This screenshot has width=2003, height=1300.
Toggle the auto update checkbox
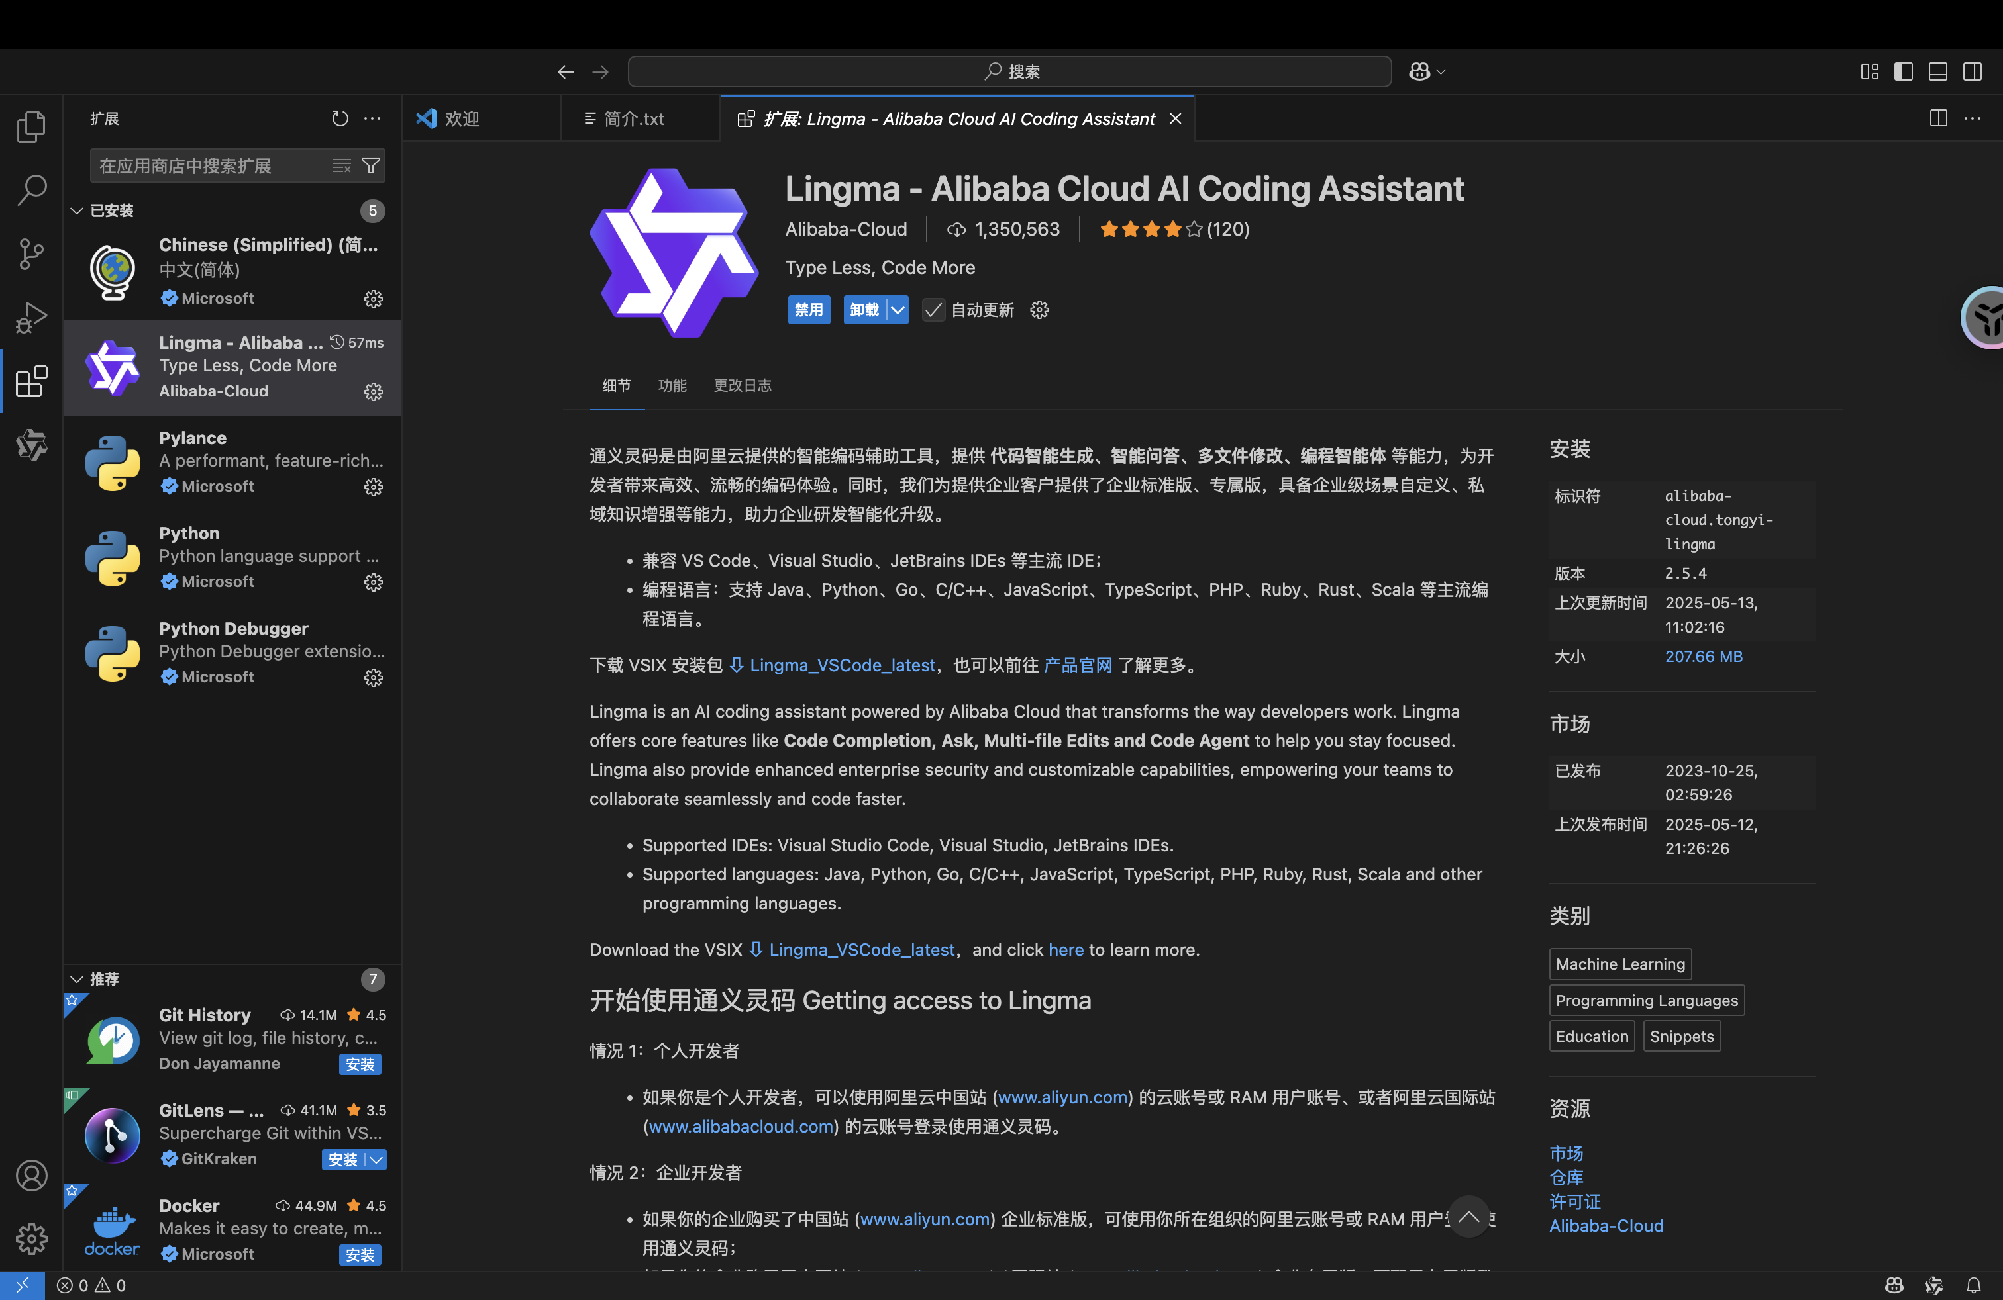click(x=933, y=310)
